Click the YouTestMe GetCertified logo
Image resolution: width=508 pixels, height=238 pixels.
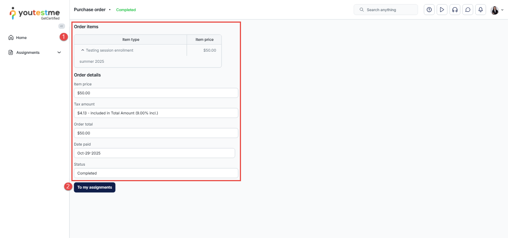click(35, 13)
